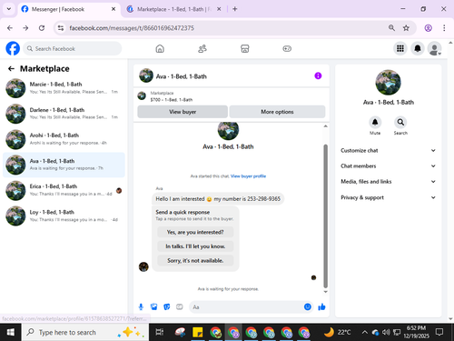Click the purple conversation info icon

coord(318,75)
